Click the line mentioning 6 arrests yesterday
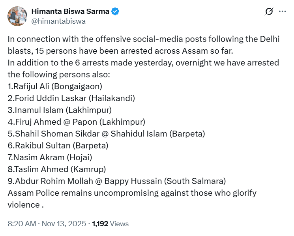The image size is (294, 236). 143,63
